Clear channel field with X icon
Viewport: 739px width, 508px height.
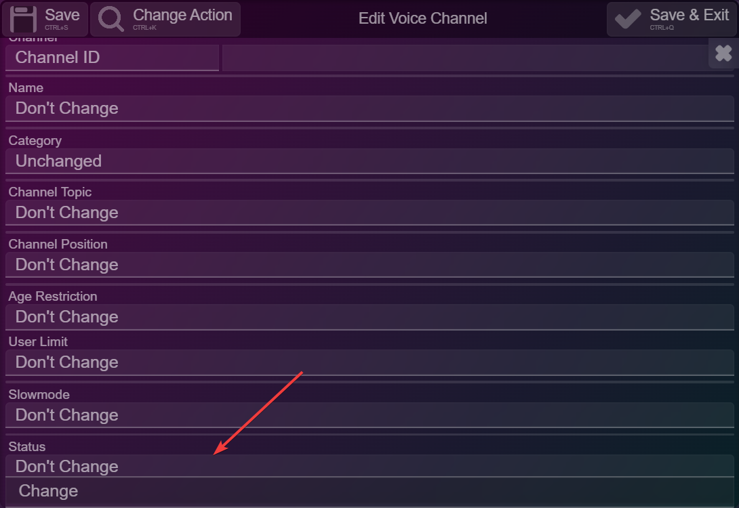coord(723,54)
